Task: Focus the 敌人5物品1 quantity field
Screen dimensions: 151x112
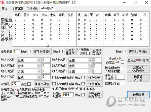Action: tap(97, 60)
